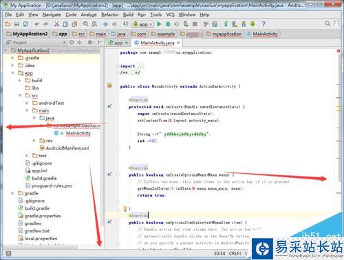344x260 pixels.
Task: Click the Open file toolbar icon
Action: [x=8, y=24]
